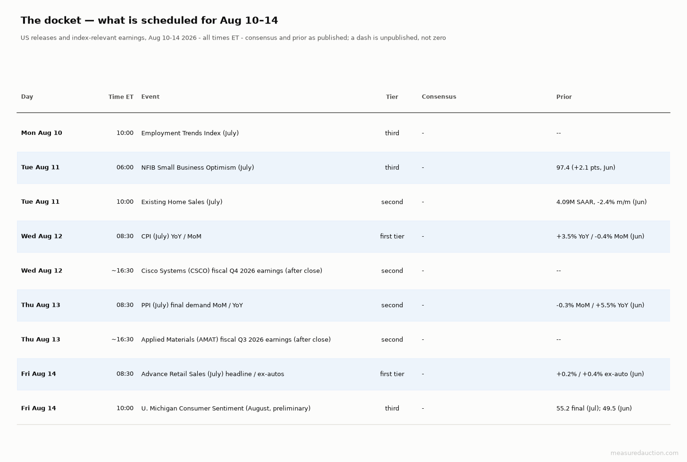The image size is (687, 462).
Task: Click prior '-0.3% MoM / +5.5% YoY (Jun)'
Action: point(600,305)
